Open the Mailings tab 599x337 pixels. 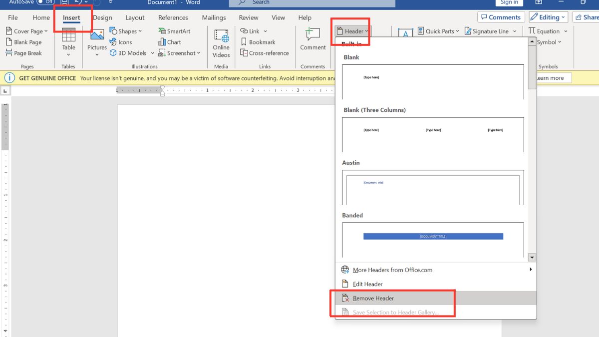tap(214, 17)
